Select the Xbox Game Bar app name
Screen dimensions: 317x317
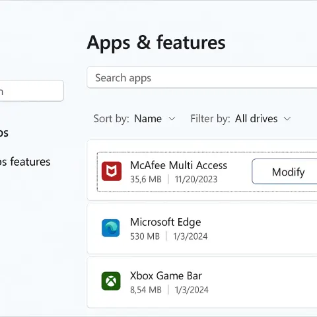[x=166, y=275]
